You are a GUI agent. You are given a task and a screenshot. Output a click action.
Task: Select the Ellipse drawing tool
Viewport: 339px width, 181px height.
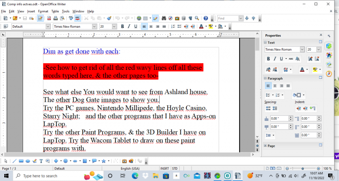(28, 161)
